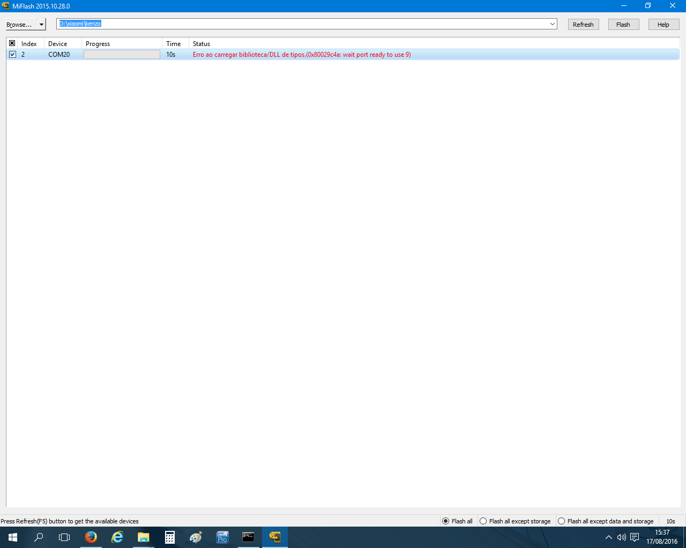Viewport: 686px width, 548px height.
Task: Click the Flash button
Action: pyautogui.click(x=623, y=25)
